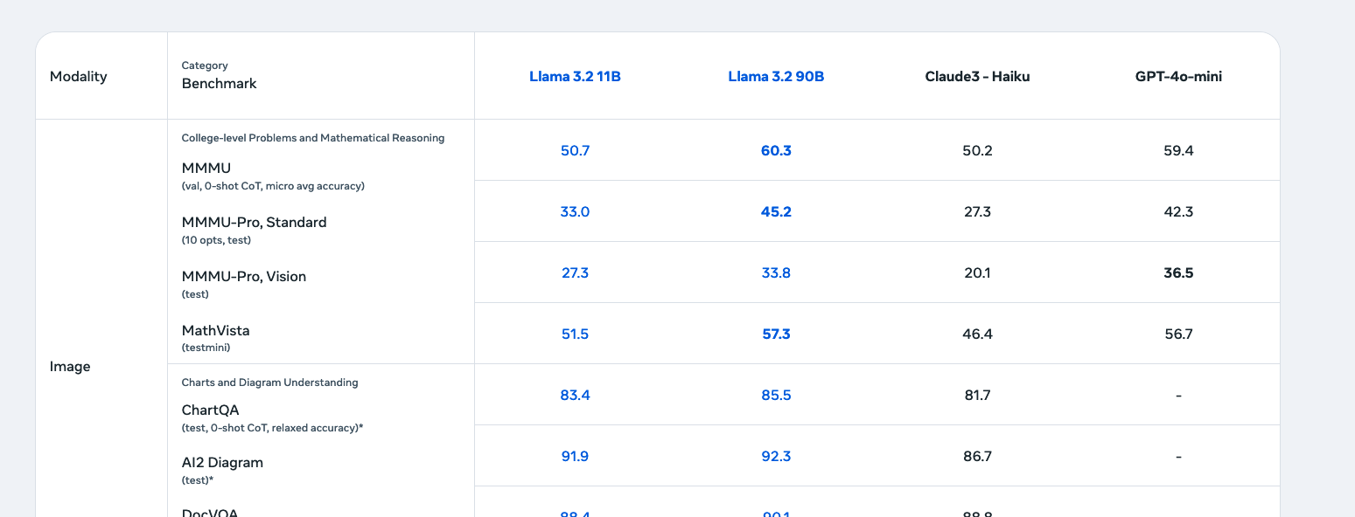
Task: Click the GPT-4o-mini ChartQA dash cell
Action: coord(1178,395)
